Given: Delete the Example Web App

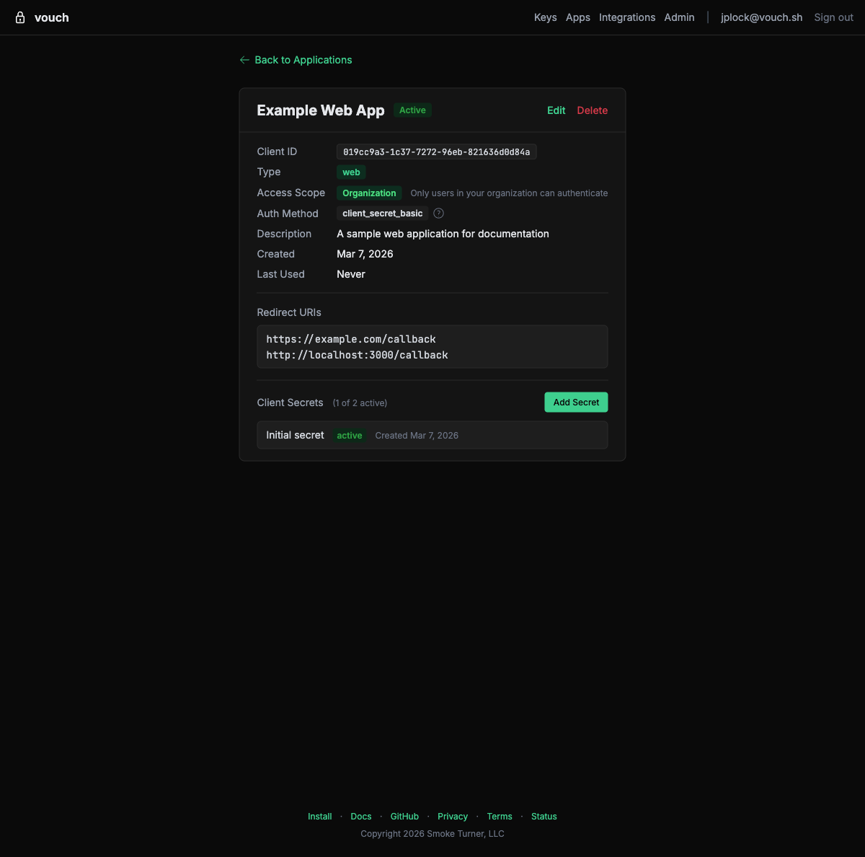Looking at the screenshot, I should point(592,110).
